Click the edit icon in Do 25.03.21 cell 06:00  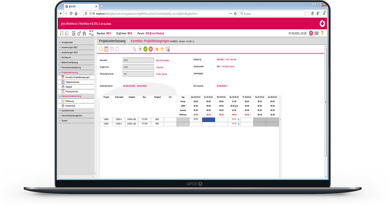click(x=239, y=119)
